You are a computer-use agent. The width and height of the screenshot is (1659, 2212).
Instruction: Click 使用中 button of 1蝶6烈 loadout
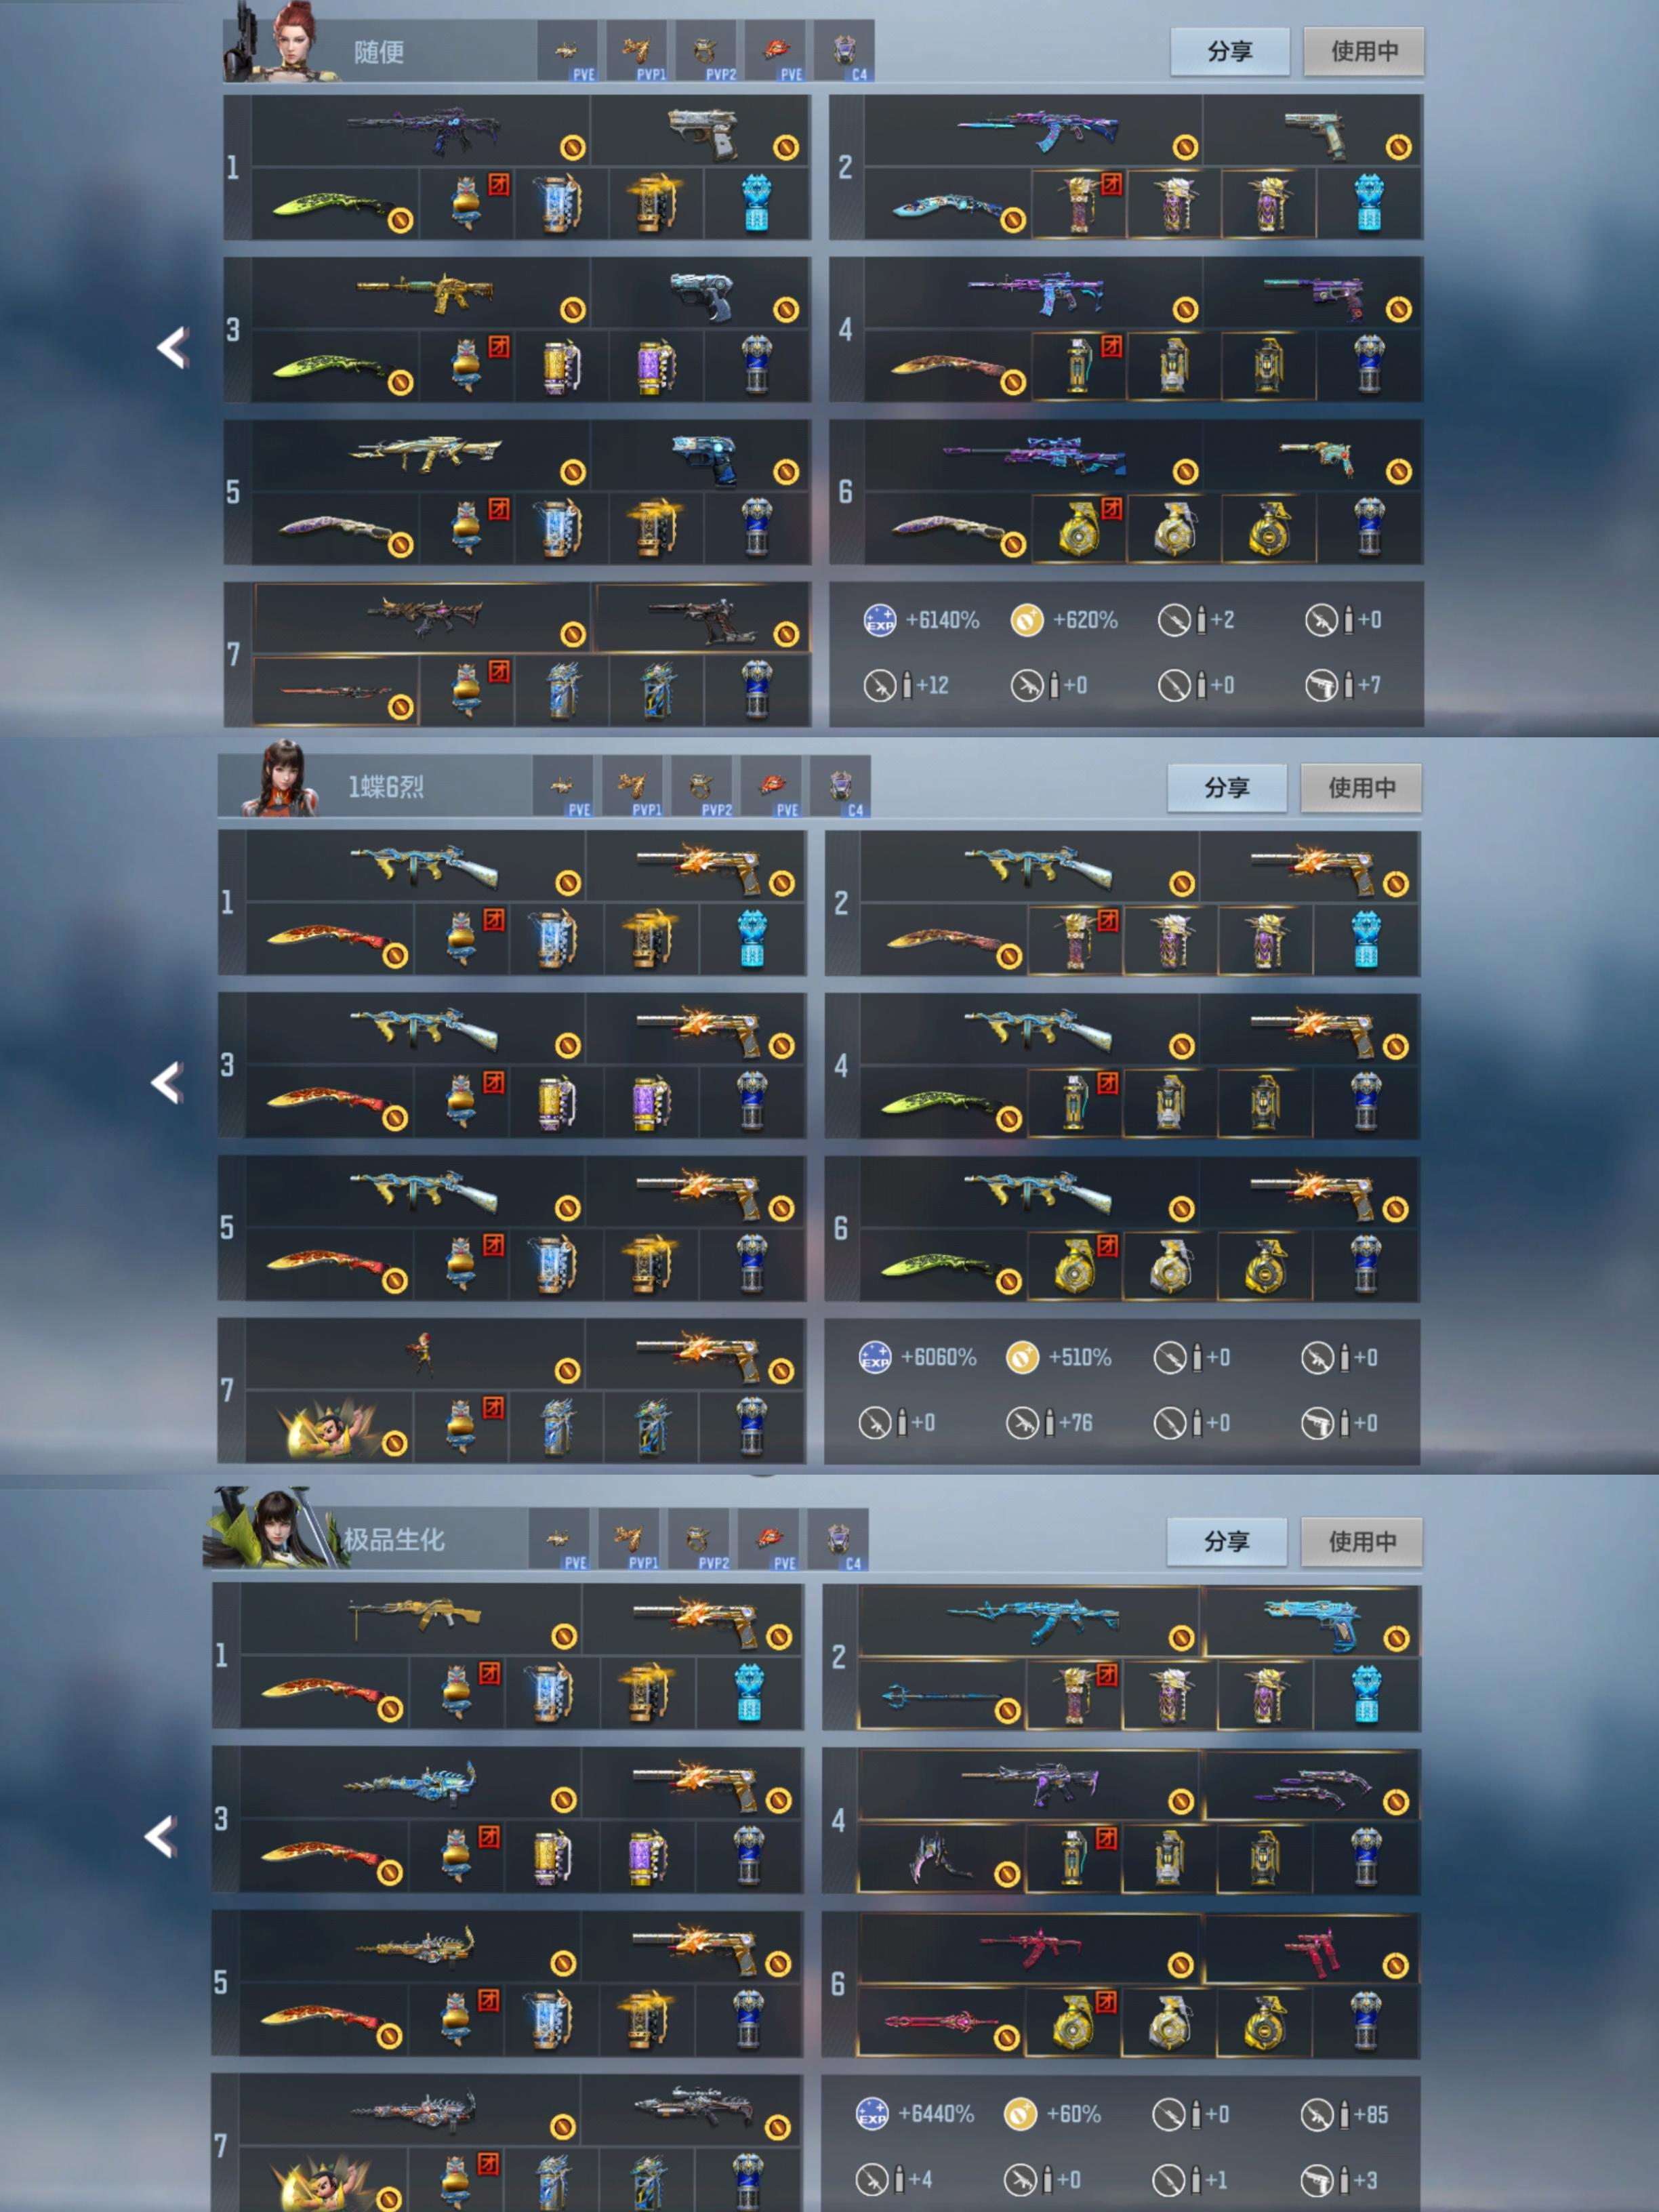pos(1361,787)
